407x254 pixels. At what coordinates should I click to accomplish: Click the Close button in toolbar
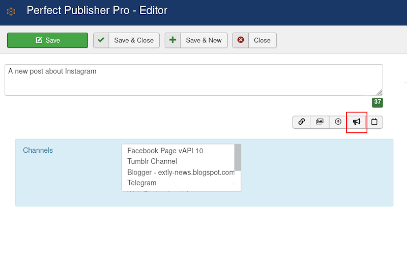pyautogui.click(x=254, y=40)
